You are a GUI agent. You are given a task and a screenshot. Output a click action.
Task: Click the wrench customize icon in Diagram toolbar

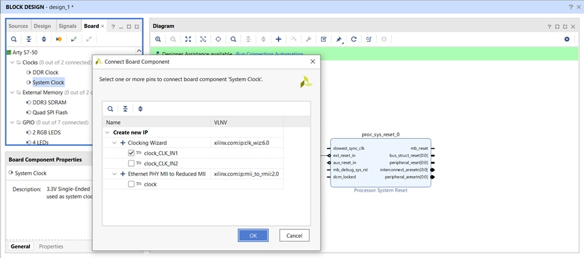tap(308, 39)
